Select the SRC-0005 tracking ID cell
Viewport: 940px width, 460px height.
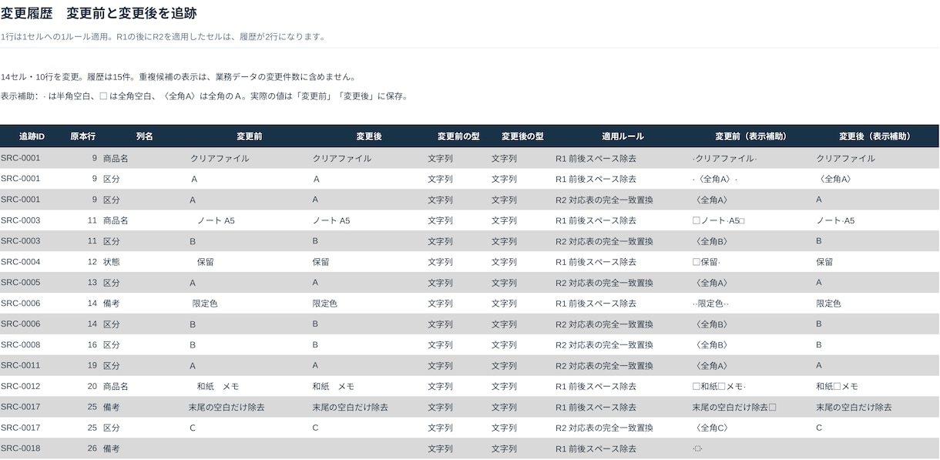[21, 283]
